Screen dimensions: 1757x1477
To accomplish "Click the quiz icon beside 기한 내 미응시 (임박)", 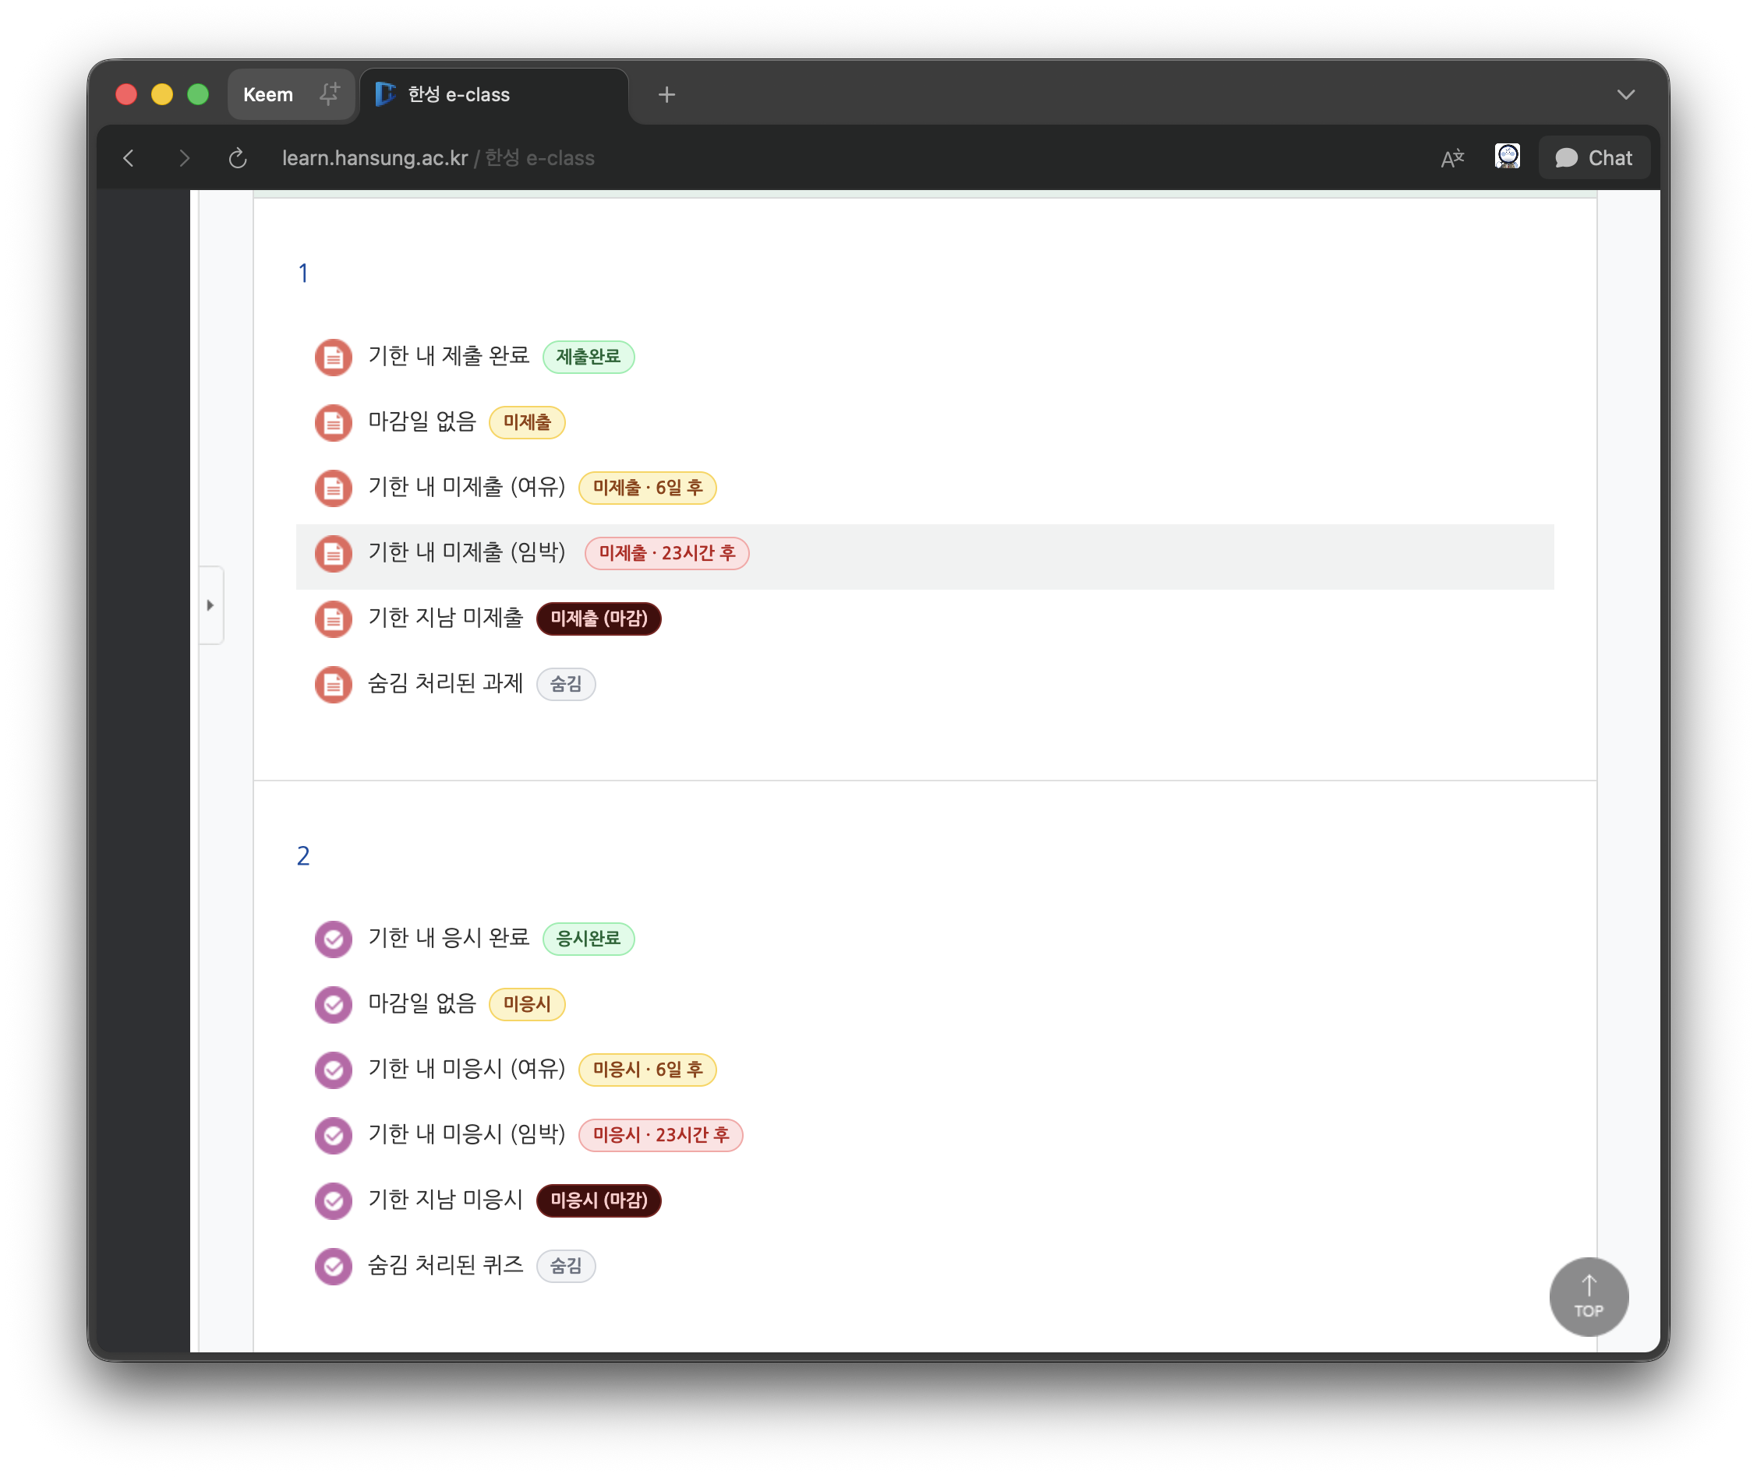I will pyautogui.click(x=334, y=1135).
